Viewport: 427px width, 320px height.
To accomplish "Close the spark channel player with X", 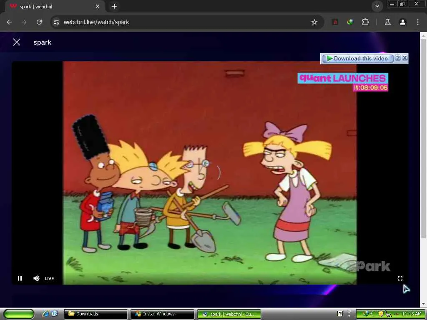I will point(17,42).
